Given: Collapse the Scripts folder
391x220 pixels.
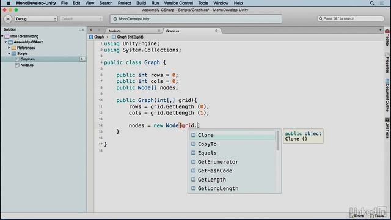Looking at the screenshot, I should point(9,53).
